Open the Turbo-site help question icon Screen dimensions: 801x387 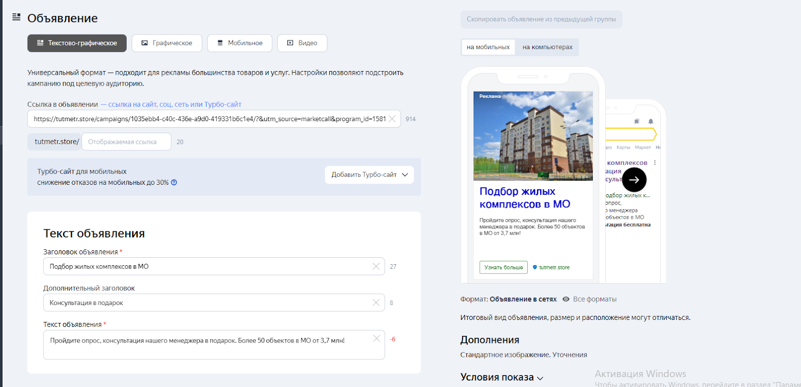(x=174, y=182)
